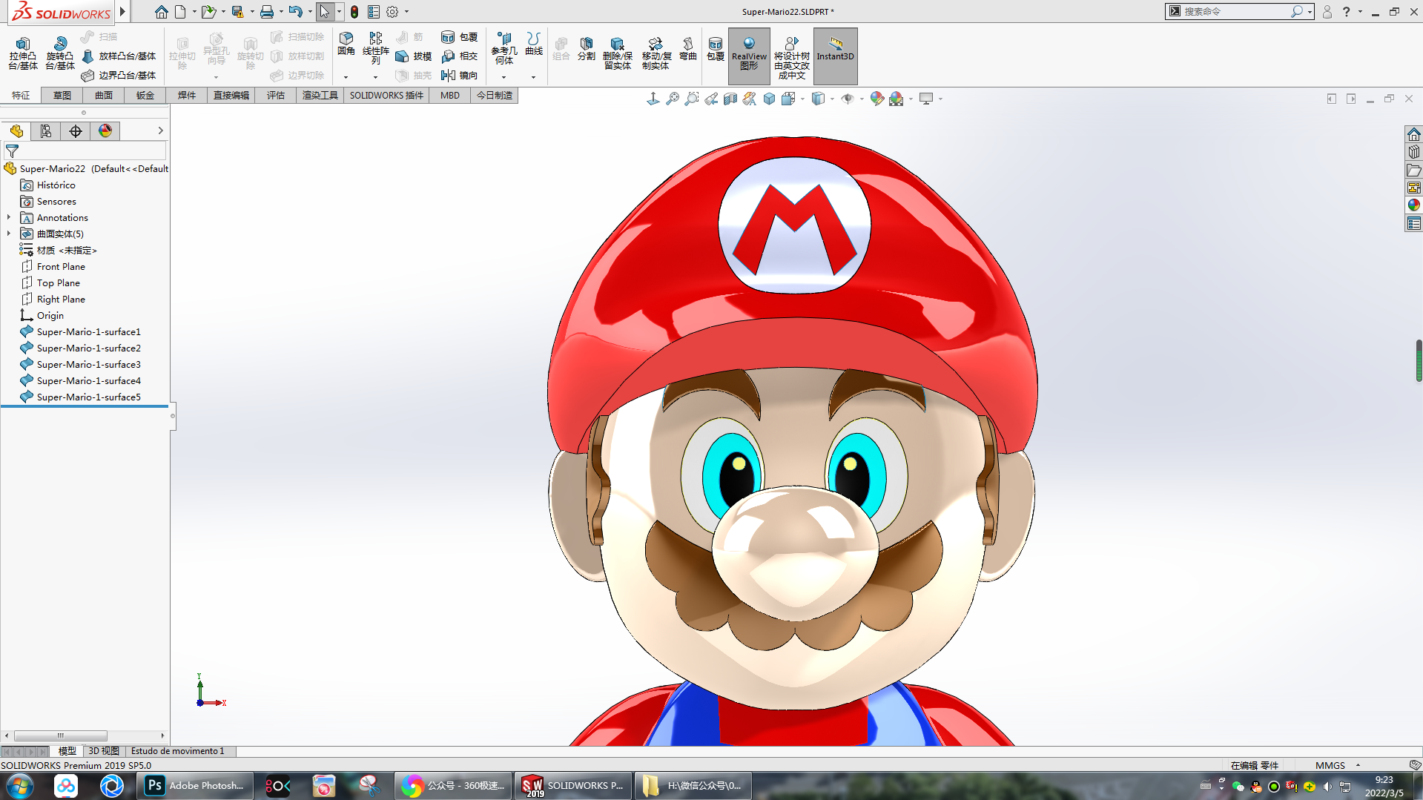Click the Edit Appearance color ball icon
This screenshot has width=1423, height=800.
tap(877, 99)
